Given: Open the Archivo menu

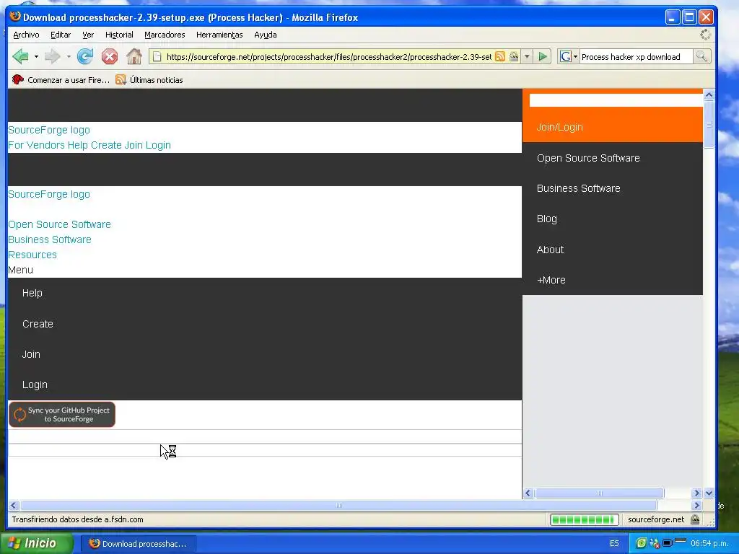Looking at the screenshot, I should (26, 35).
